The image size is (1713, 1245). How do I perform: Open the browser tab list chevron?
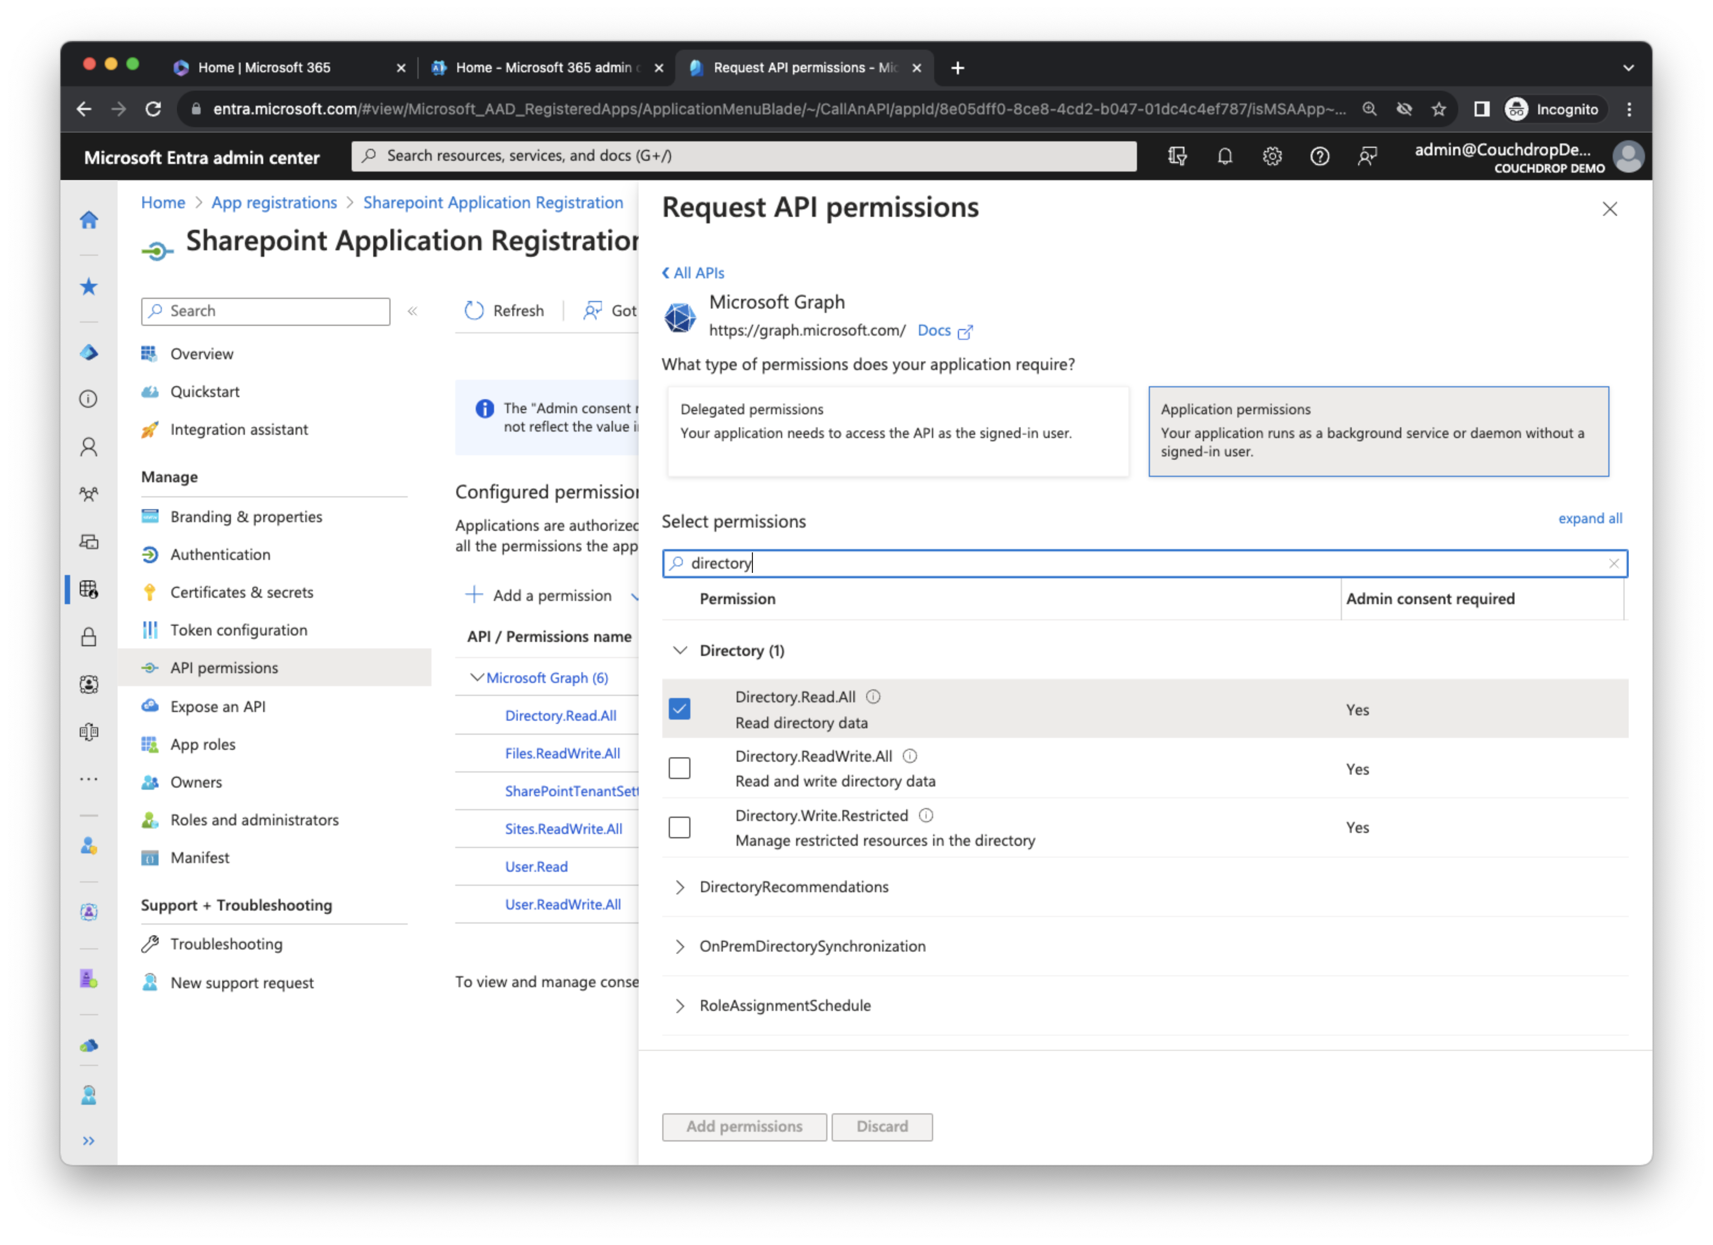[1628, 68]
